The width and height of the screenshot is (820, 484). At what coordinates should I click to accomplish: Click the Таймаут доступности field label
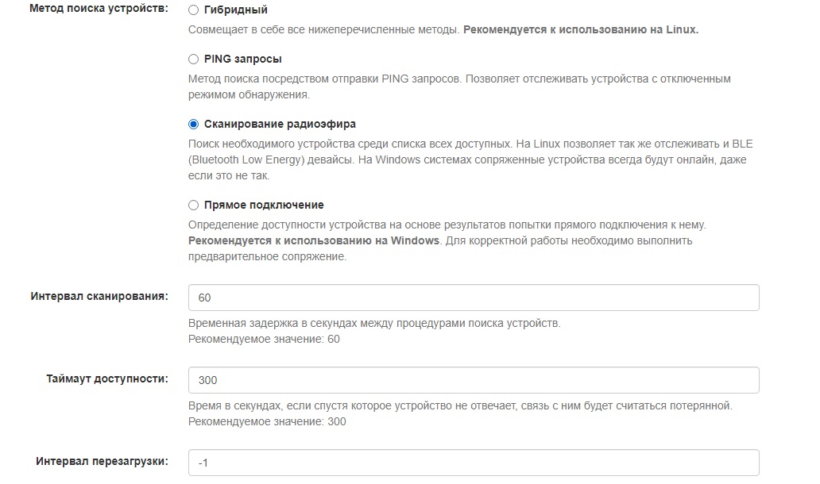107,378
